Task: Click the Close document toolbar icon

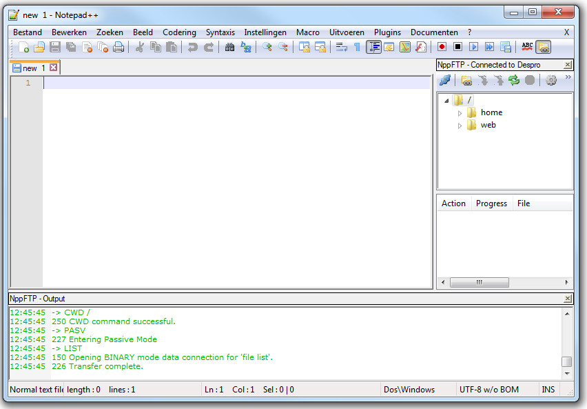Action: click(x=87, y=47)
